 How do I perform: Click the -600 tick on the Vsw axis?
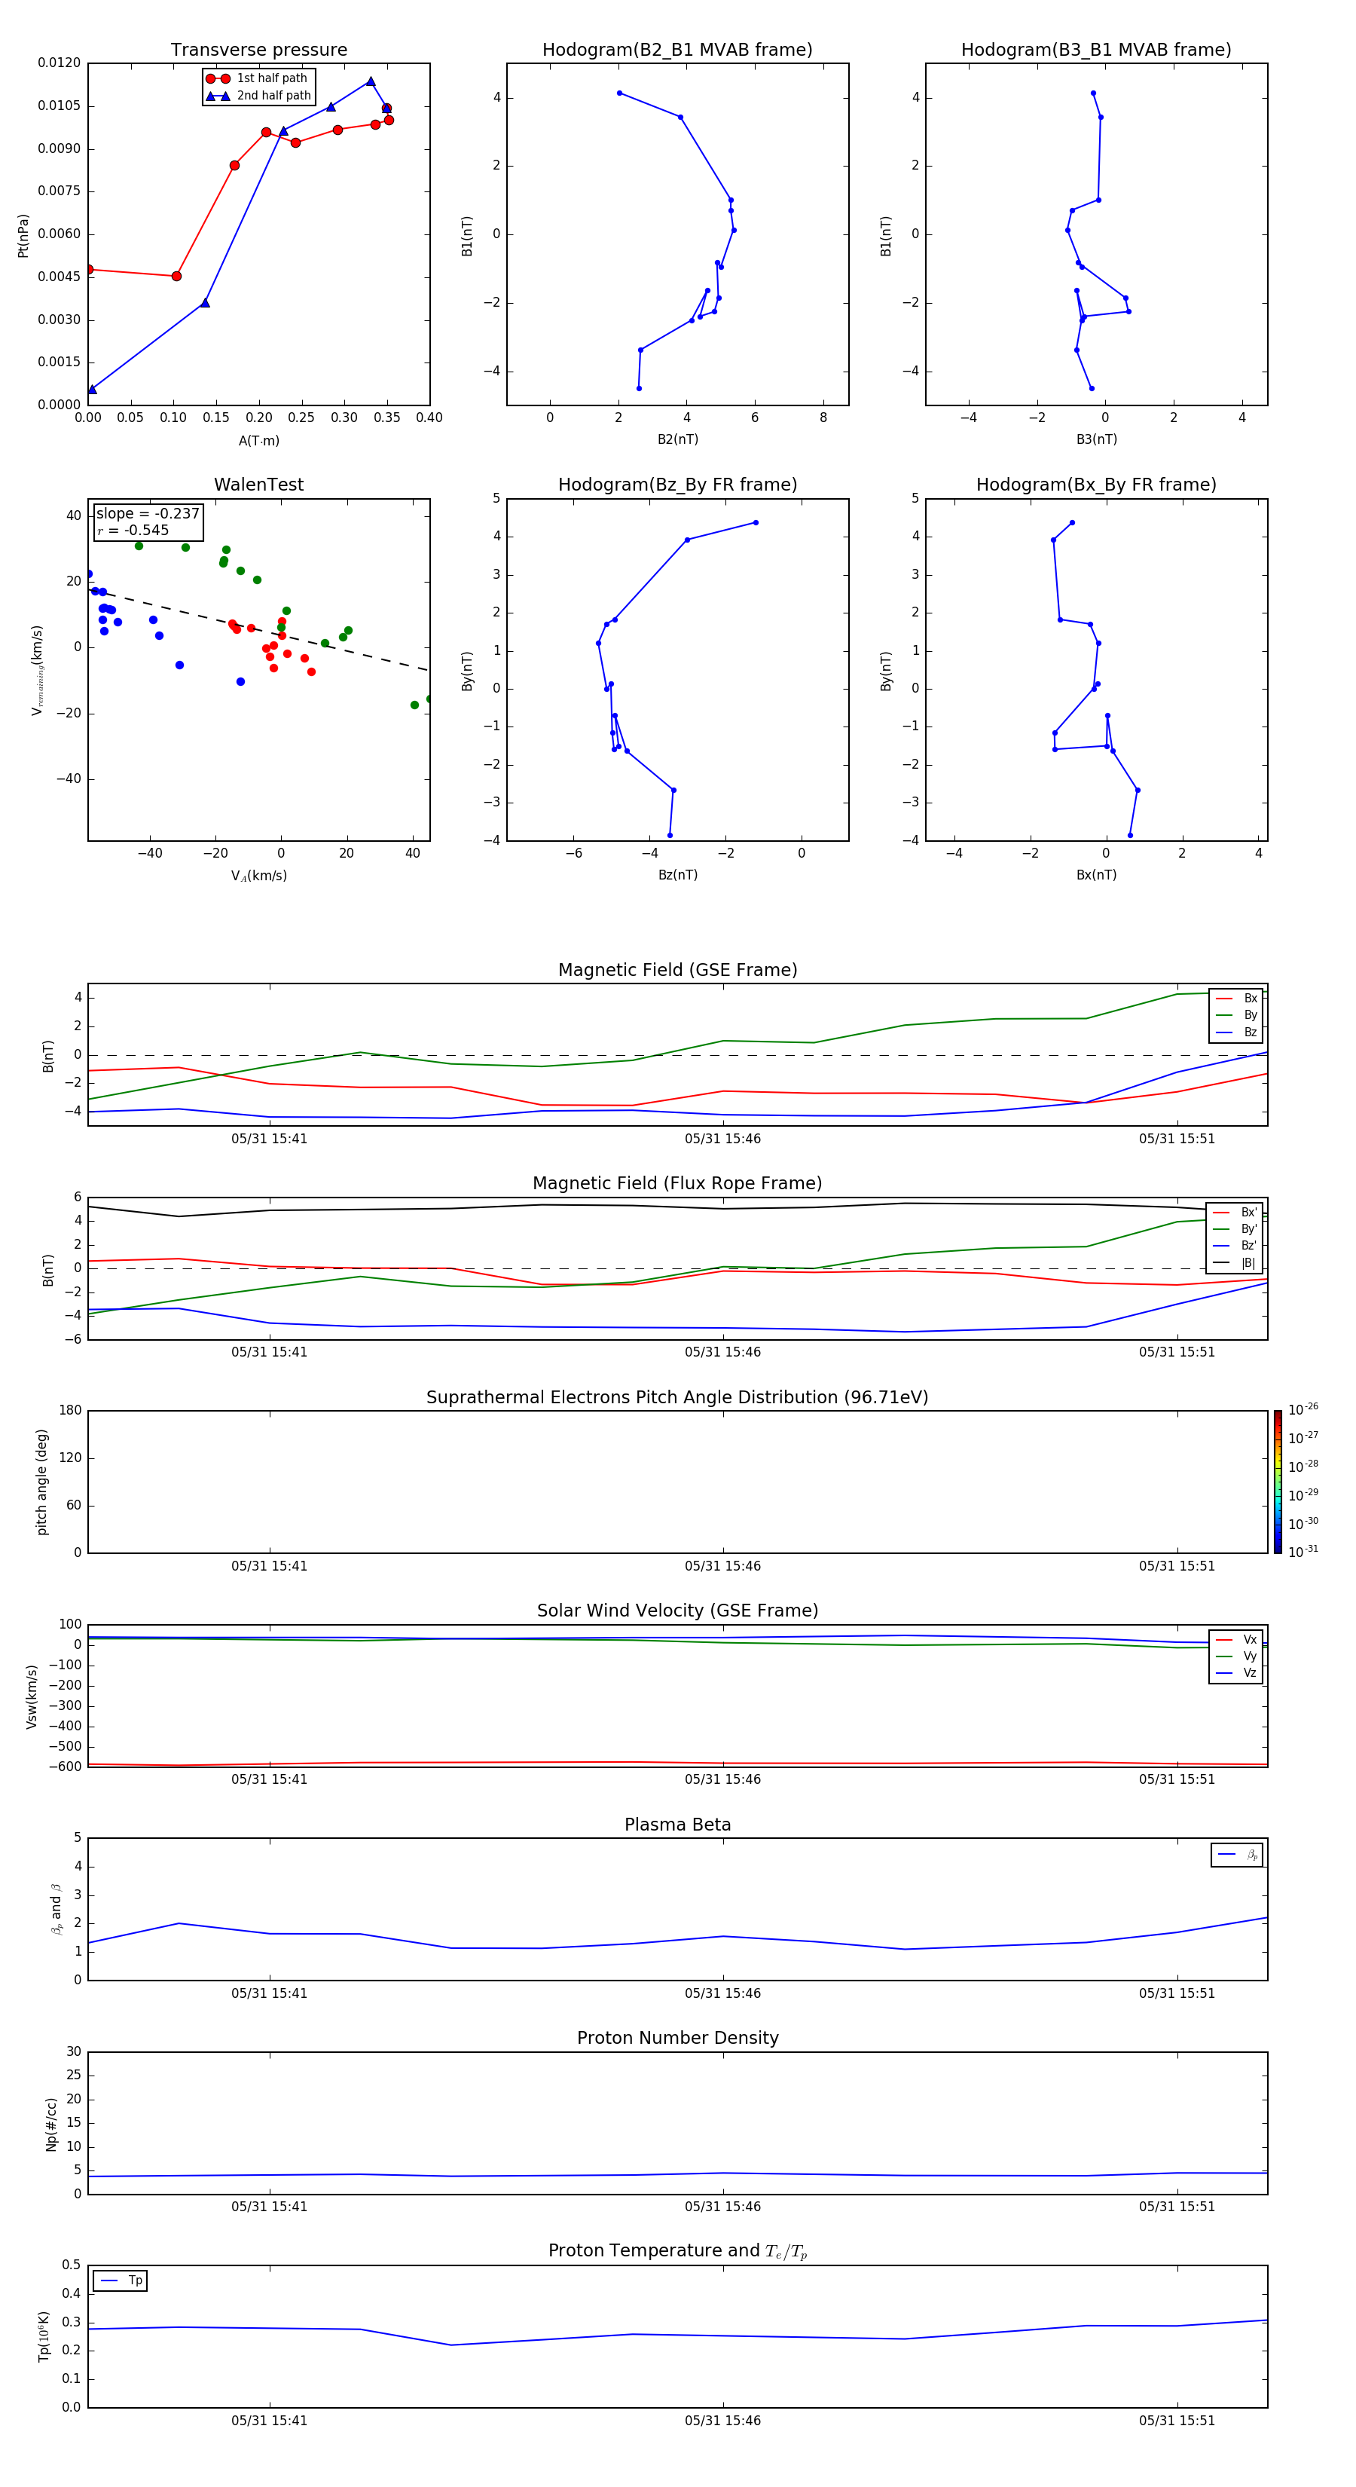click(64, 1767)
